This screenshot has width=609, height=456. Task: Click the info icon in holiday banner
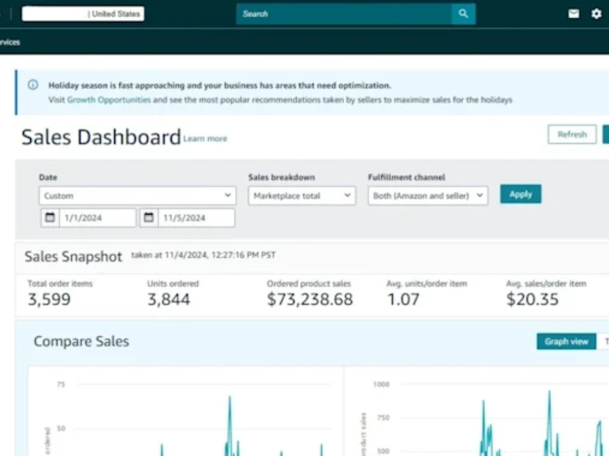(33, 85)
